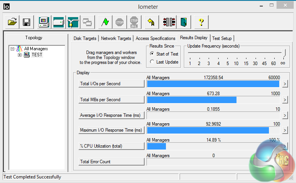
Task: Click the Stop All tests icon
Action: (134, 22)
